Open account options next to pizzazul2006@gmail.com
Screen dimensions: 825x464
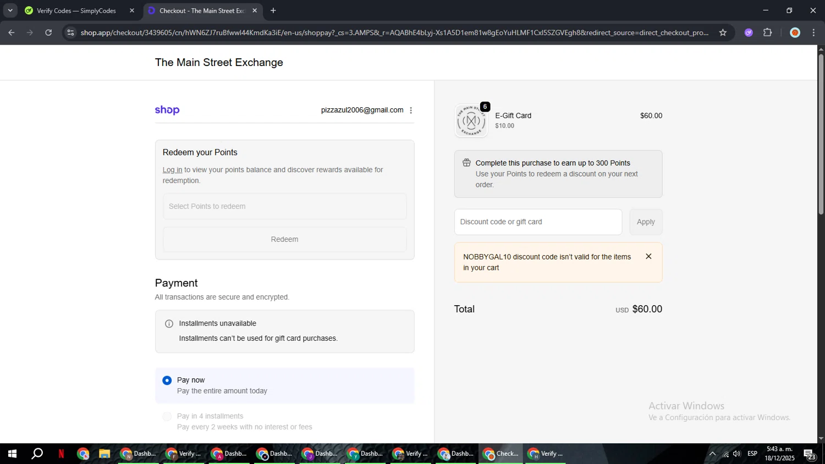click(411, 111)
